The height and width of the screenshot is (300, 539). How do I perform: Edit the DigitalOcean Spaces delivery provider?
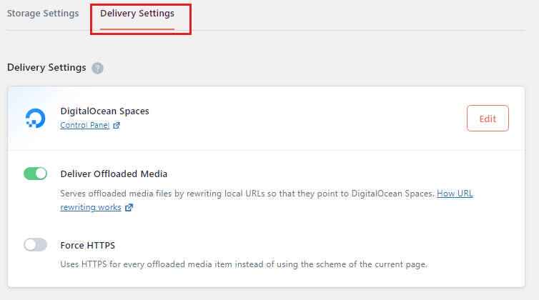point(488,119)
